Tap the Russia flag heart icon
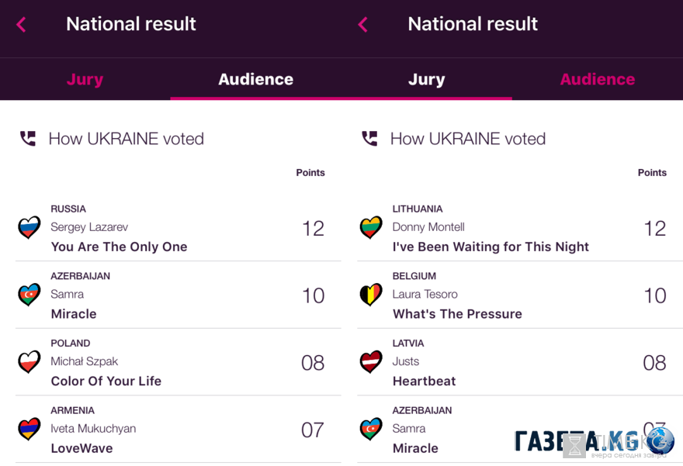The width and height of the screenshot is (683, 466). tap(29, 227)
